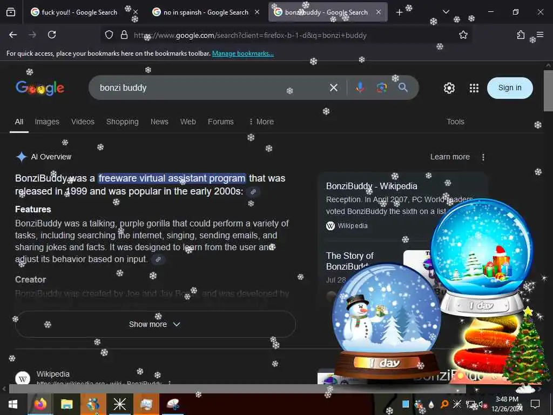Click the Firefox address bar URL
Image resolution: width=553 pixels, height=415 pixels.
(250, 35)
